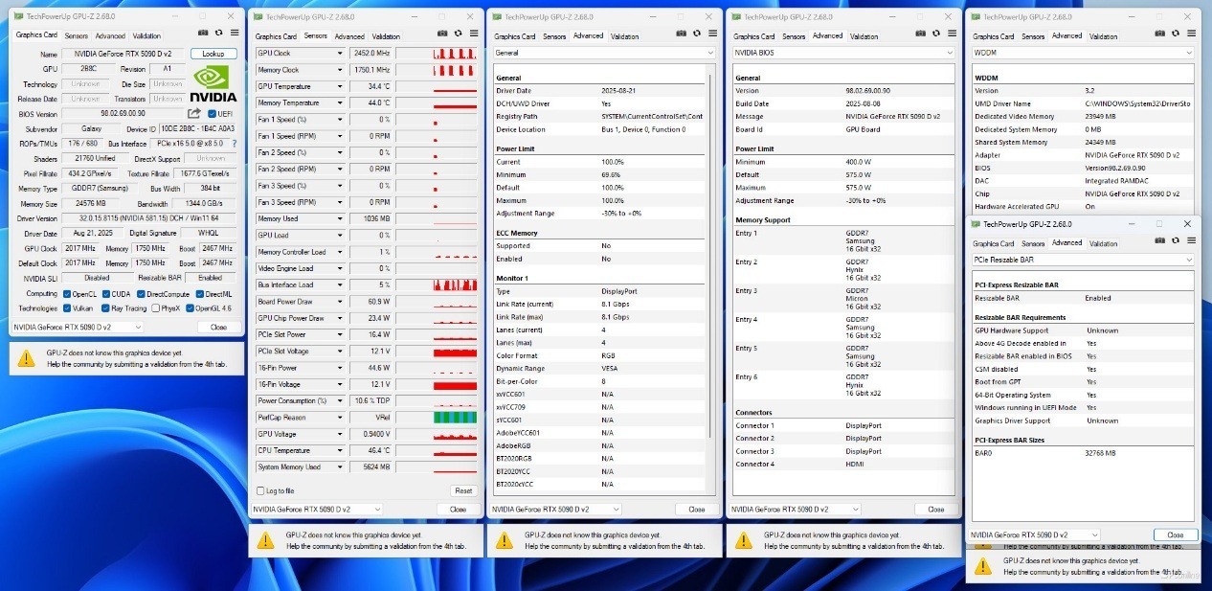This screenshot has height=591, width=1212.
Task: Click camera icon in NVIDIA BIOS window
Action: coord(921,34)
